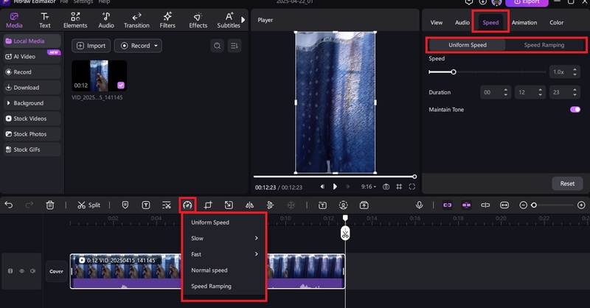Viewport: 590px width, 308px height.
Task: Expand the Slow submenu
Action: (224, 238)
